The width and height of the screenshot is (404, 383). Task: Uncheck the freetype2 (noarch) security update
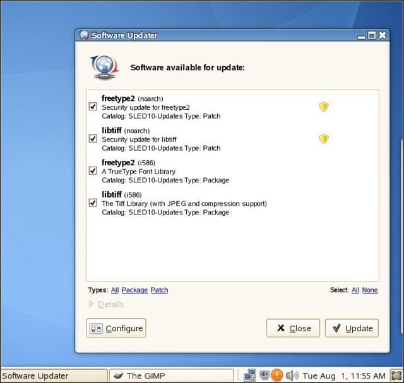click(x=93, y=107)
